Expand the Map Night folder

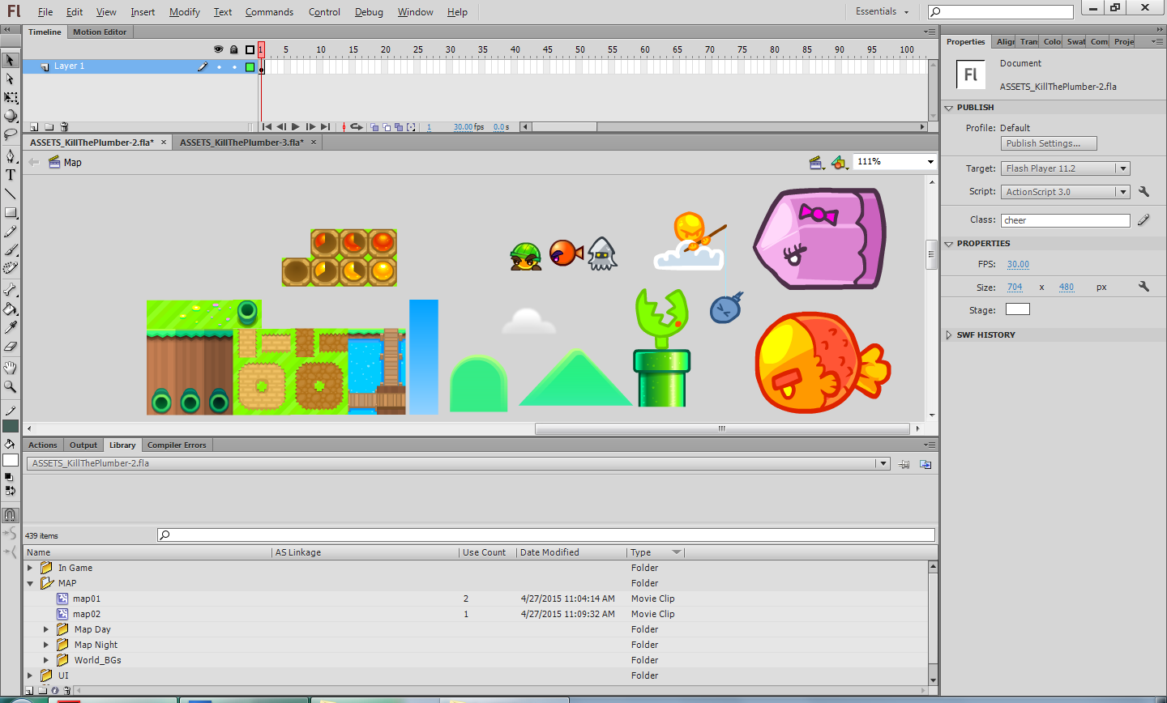[46, 645]
